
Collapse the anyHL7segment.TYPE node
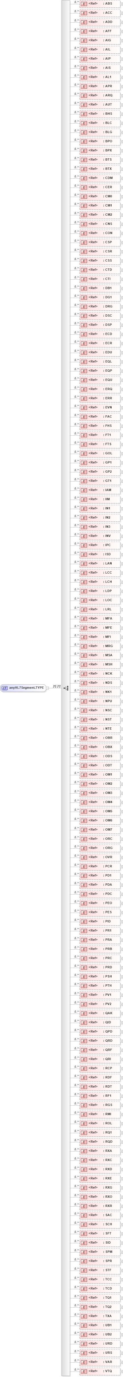pos(48,688)
